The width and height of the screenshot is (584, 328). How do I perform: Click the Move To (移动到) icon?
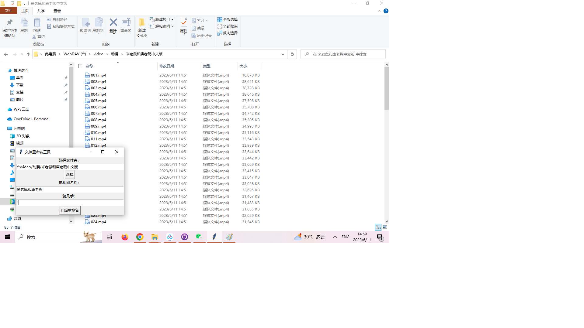[x=85, y=23]
